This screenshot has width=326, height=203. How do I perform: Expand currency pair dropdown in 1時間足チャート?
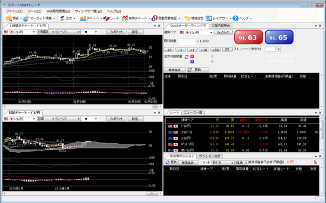[34, 32]
